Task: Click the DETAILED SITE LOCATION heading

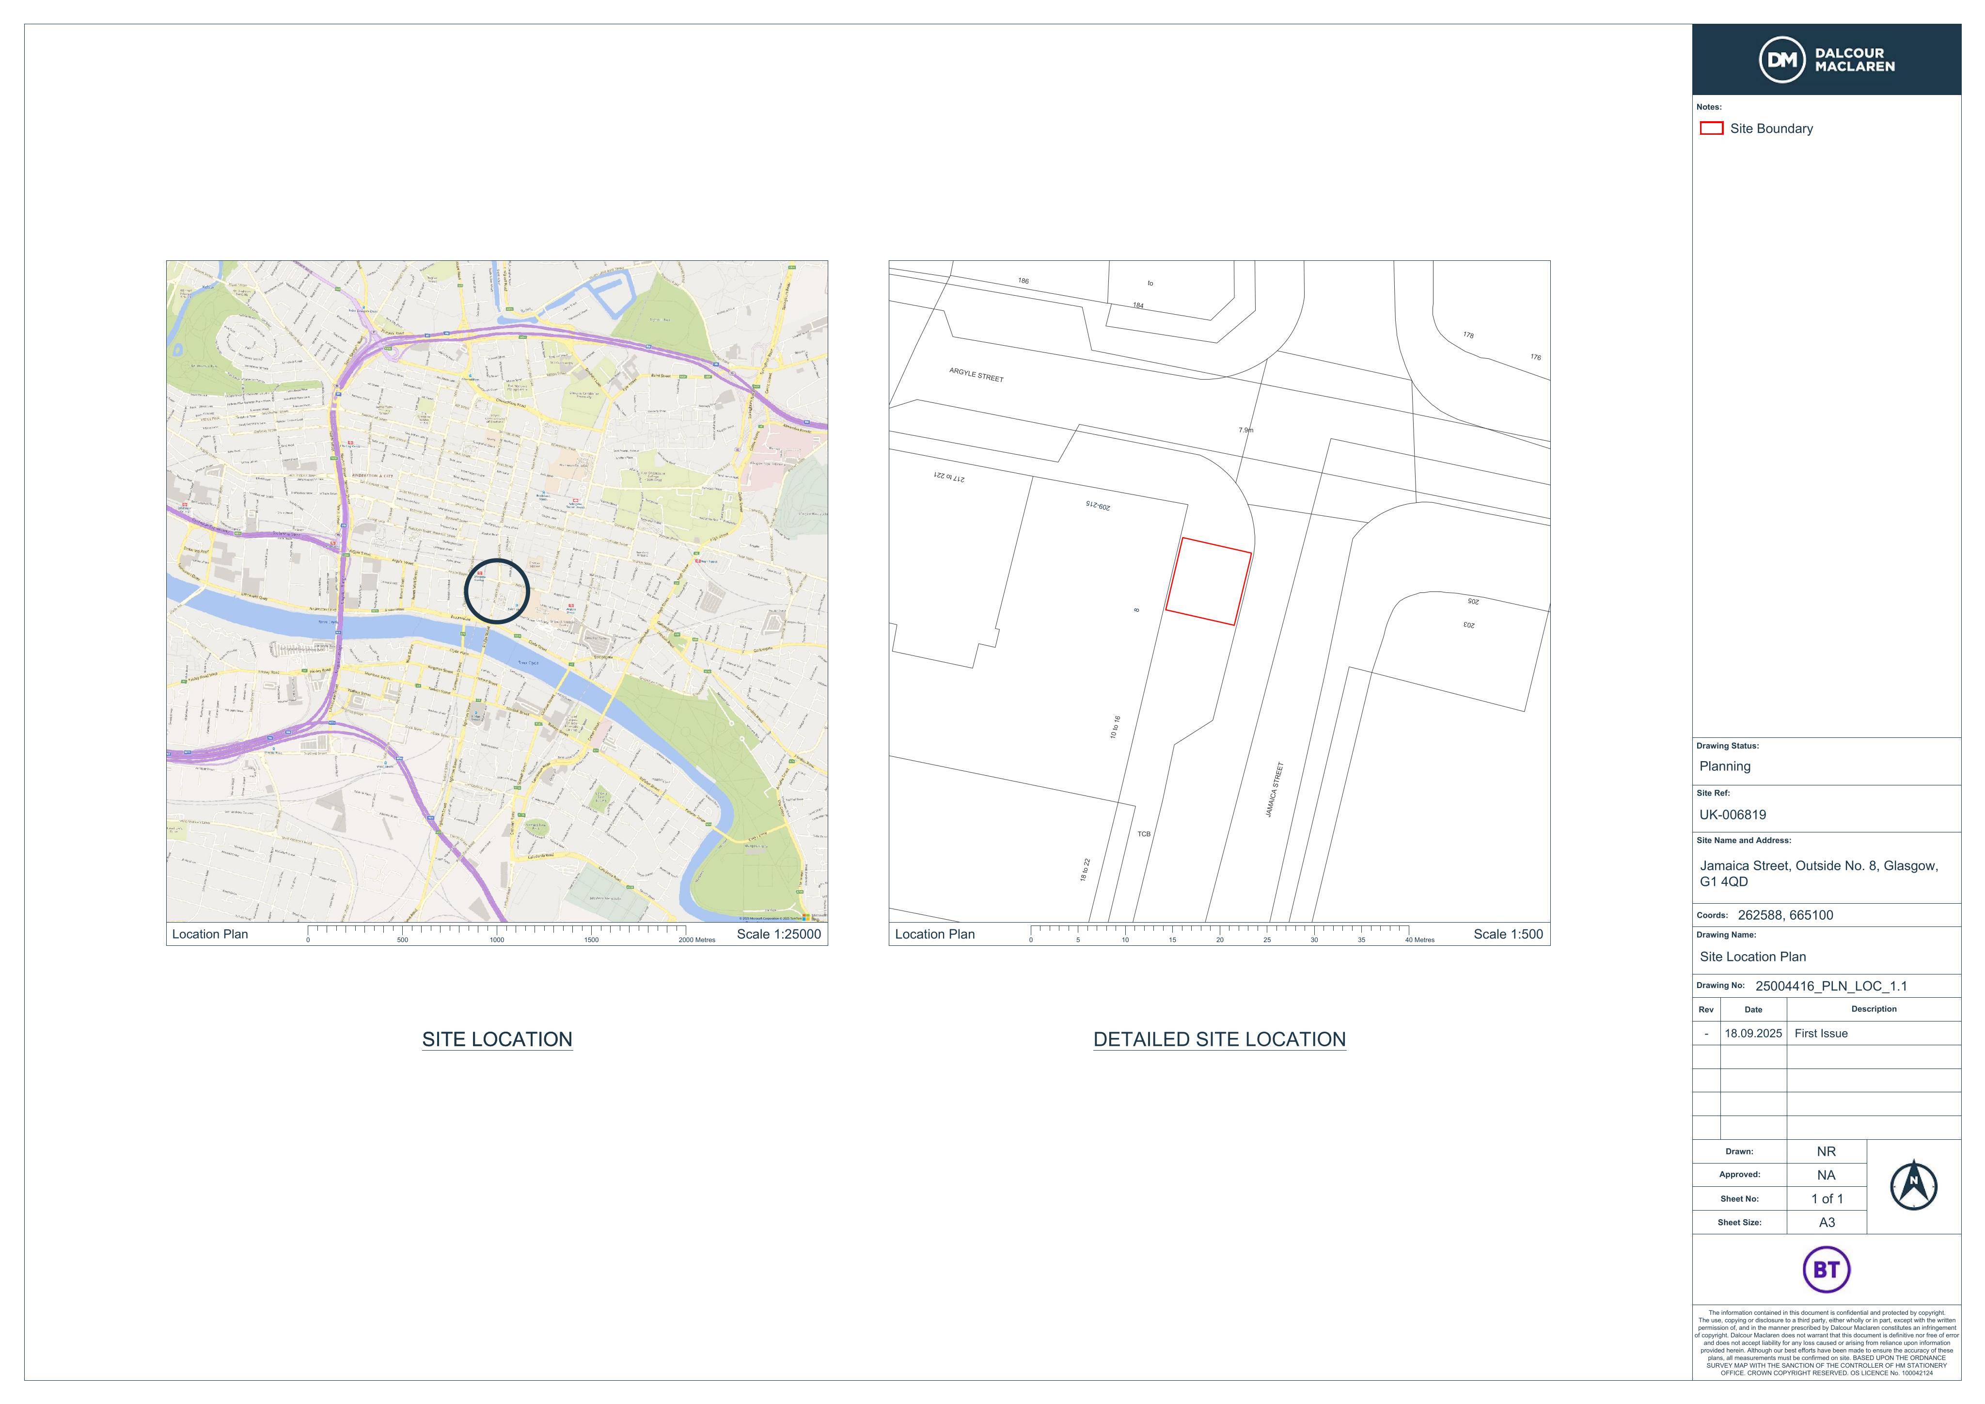Action: pos(1219,1039)
